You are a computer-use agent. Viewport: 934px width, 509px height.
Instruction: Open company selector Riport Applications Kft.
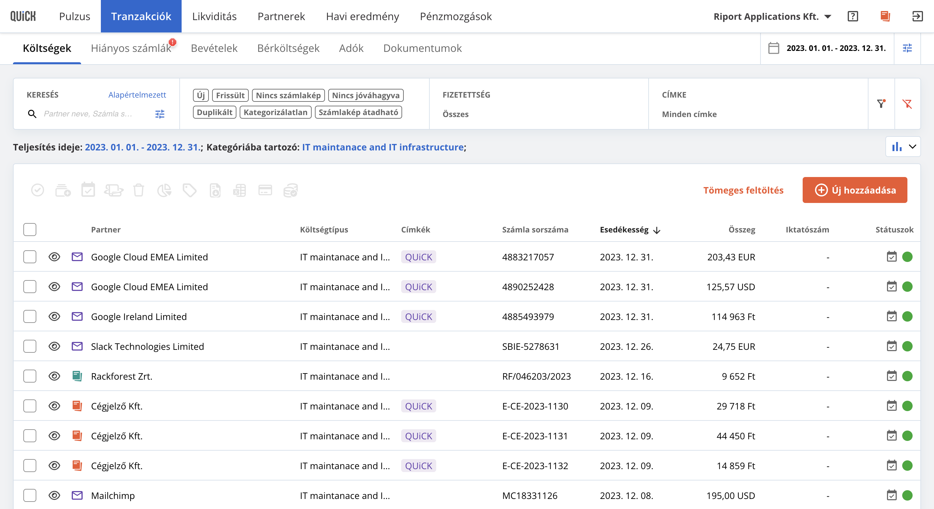coord(772,16)
